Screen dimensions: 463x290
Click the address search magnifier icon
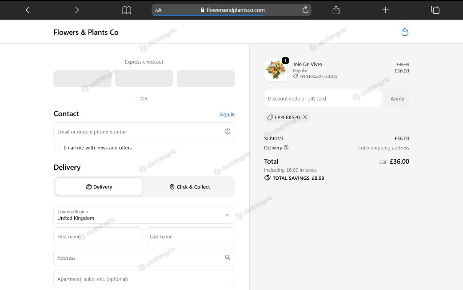228,258
